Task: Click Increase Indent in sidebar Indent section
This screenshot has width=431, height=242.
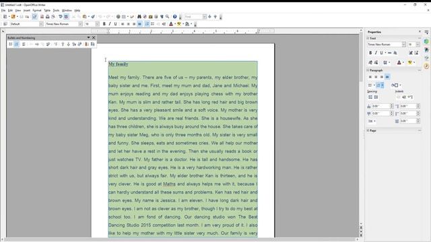Action: (404, 97)
